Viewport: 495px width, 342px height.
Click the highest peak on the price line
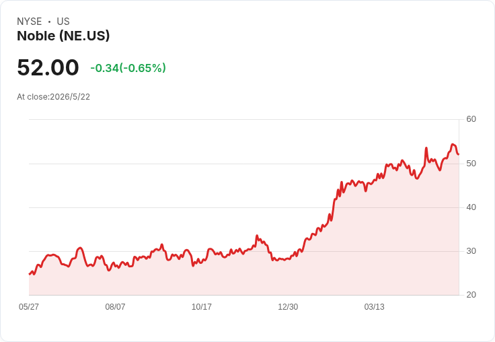(453, 145)
